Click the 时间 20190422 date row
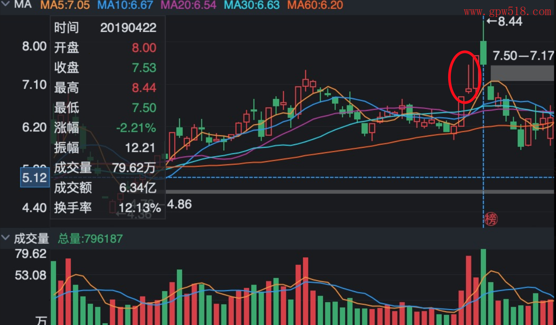The width and height of the screenshot is (556, 325). [x=106, y=28]
